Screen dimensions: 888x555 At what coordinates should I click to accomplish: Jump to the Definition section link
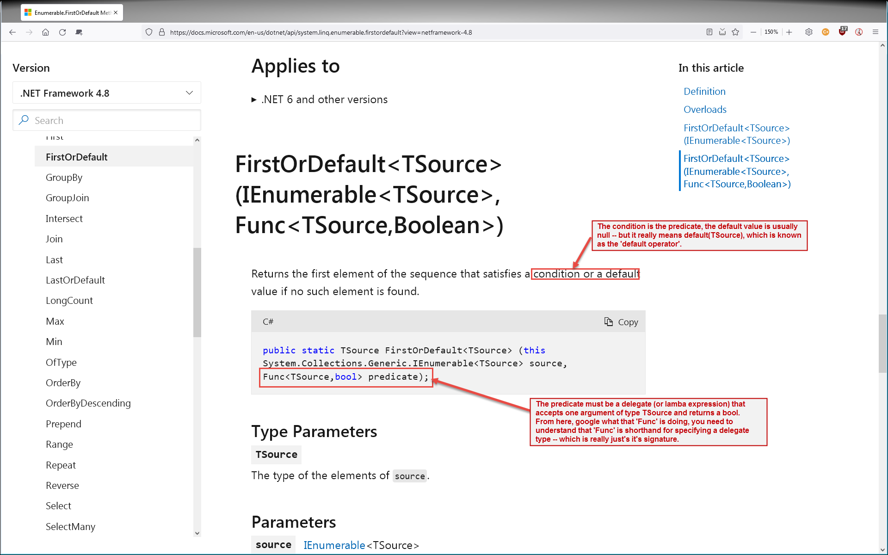point(704,92)
